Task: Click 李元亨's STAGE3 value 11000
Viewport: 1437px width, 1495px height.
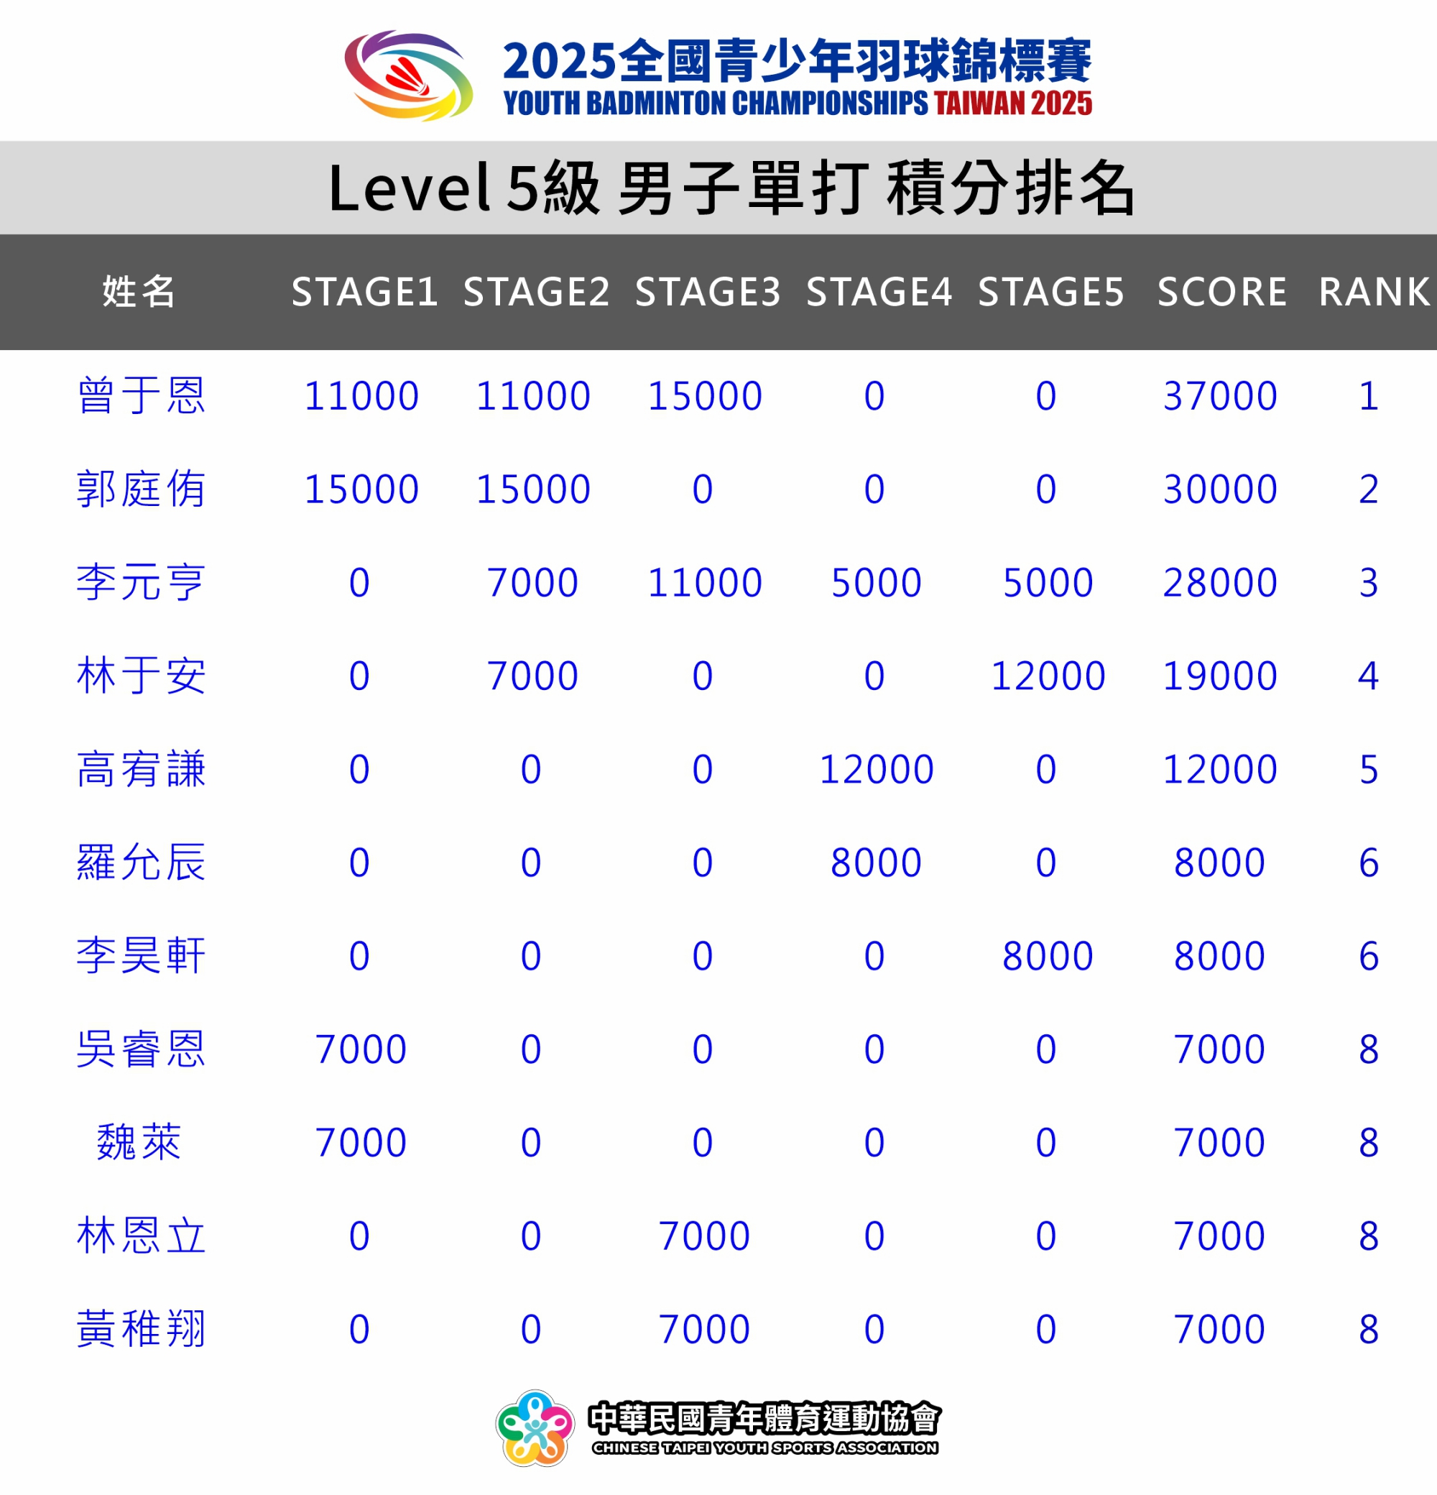Action: coord(704,583)
